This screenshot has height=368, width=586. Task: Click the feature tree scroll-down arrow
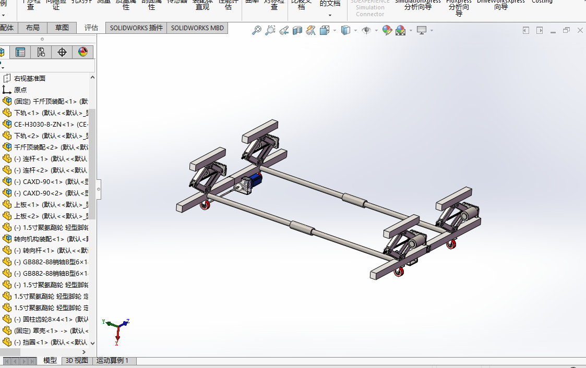click(92, 344)
